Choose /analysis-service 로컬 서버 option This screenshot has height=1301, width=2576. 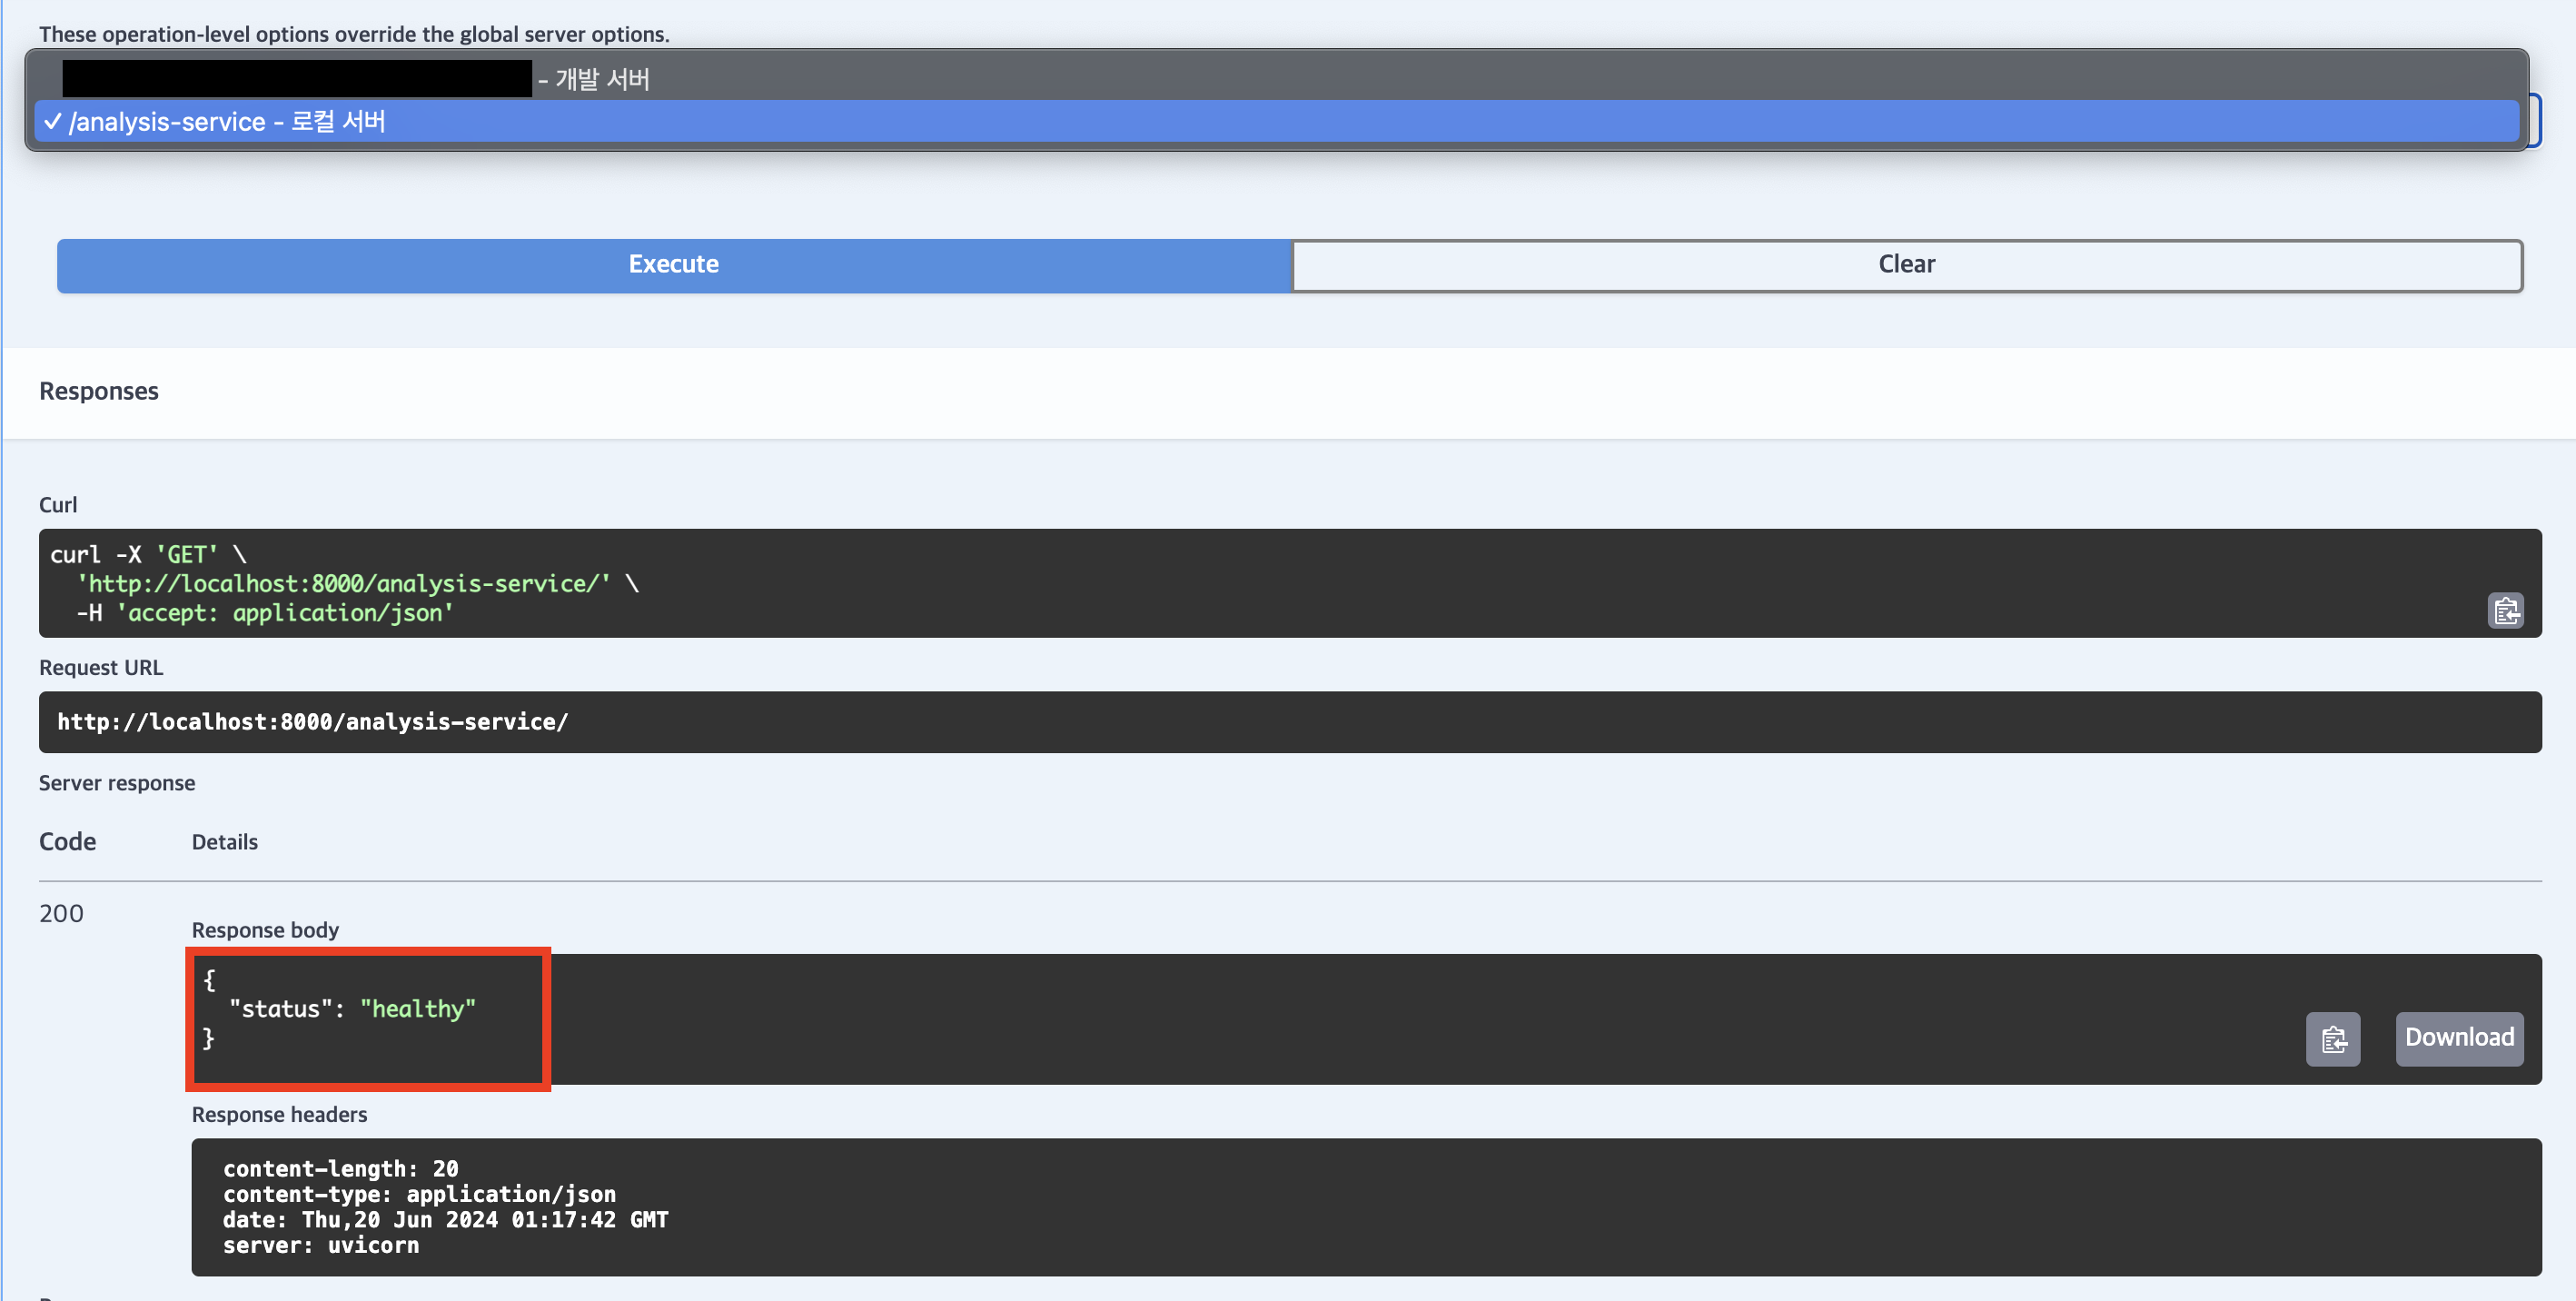coord(227,122)
